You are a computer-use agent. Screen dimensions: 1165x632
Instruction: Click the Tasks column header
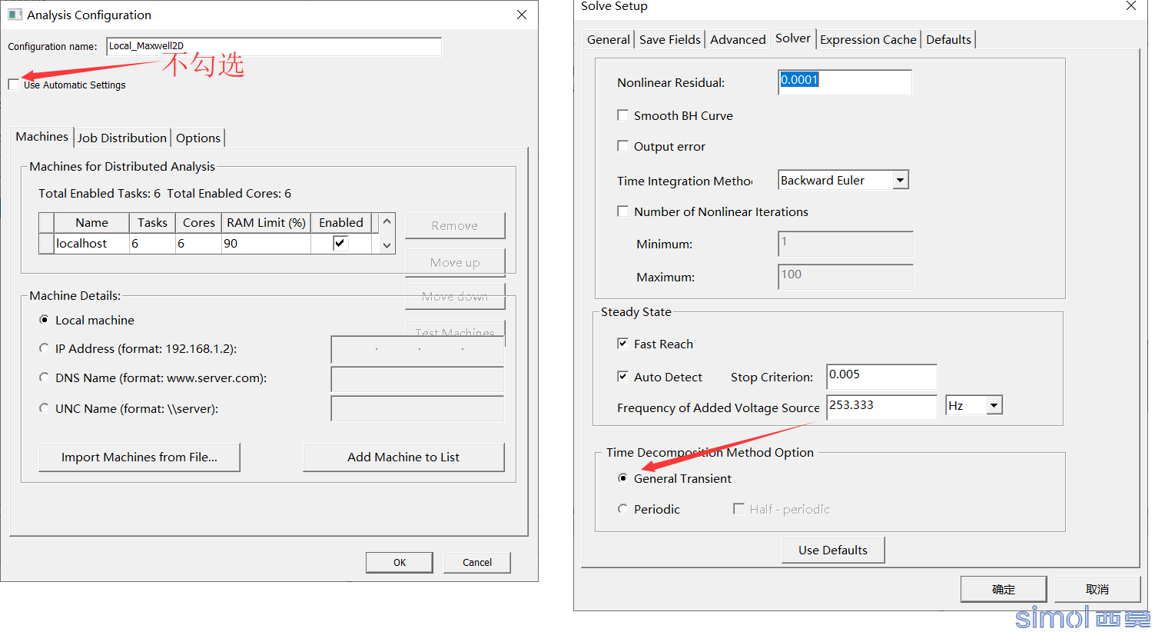[x=152, y=223]
